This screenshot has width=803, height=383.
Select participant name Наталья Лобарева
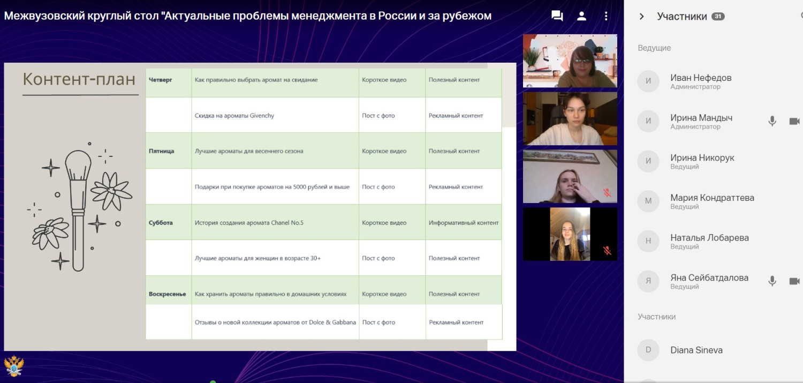click(709, 238)
